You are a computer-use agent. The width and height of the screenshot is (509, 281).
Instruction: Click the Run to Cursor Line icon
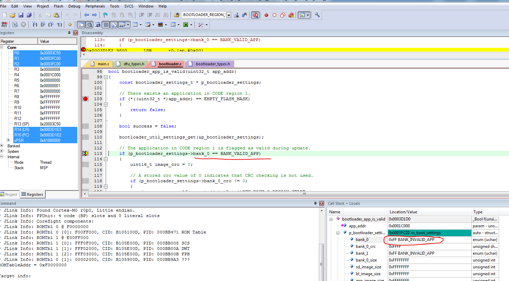pos(59,25)
